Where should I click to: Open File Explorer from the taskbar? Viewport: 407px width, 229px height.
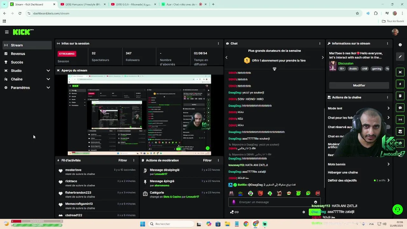(x=227, y=224)
